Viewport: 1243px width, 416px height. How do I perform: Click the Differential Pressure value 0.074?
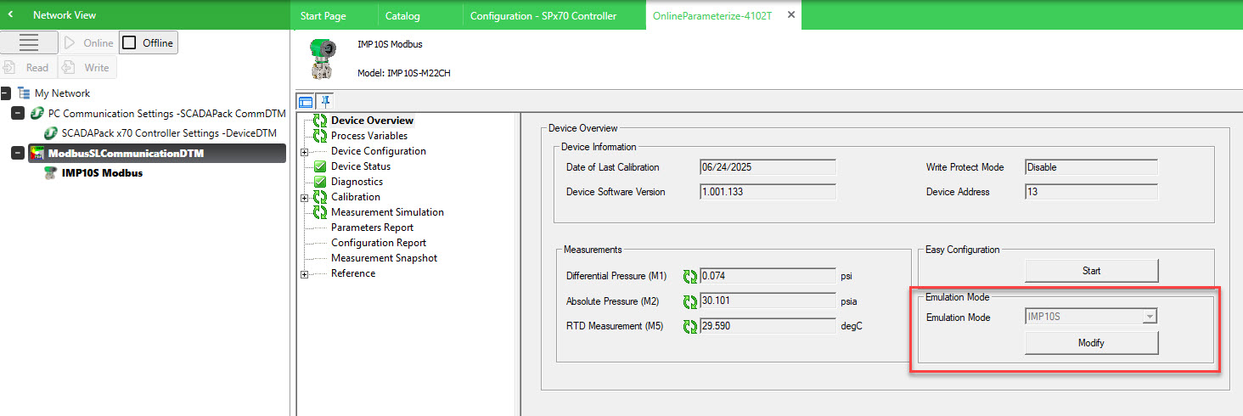point(768,276)
